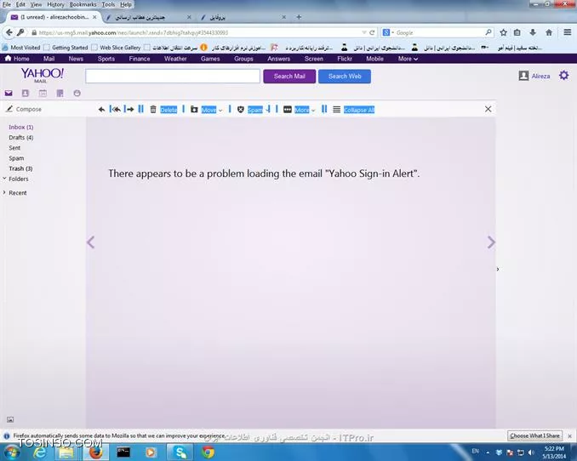Click the More actions ellipsis icon

(288, 110)
